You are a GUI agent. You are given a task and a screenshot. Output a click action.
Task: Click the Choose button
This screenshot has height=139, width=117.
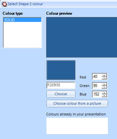[x=61, y=94]
